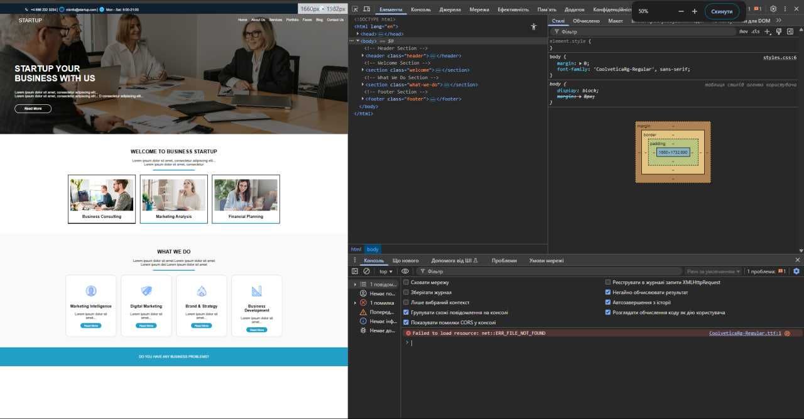This screenshot has width=804, height=419.
Task: Expand the head element node
Action: coord(358,34)
